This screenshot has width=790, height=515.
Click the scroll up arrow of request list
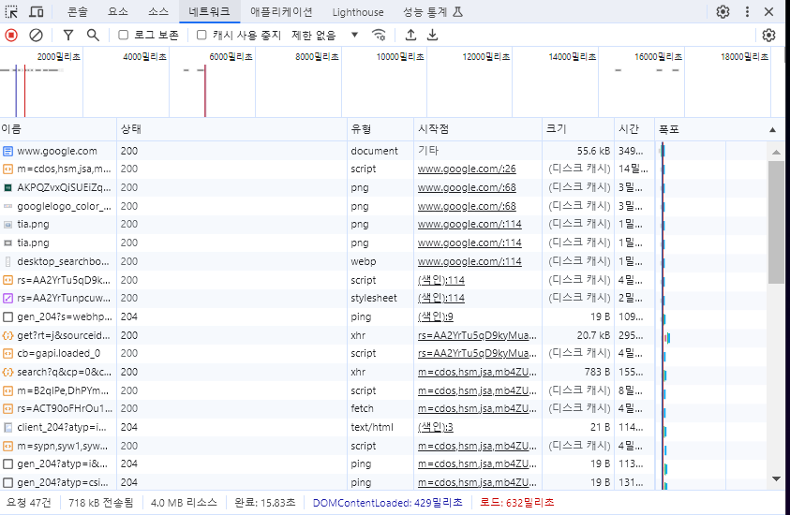pyautogui.click(x=776, y=152)
